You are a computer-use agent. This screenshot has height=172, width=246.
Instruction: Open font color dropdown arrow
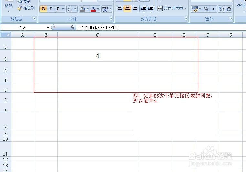point(98,9)
